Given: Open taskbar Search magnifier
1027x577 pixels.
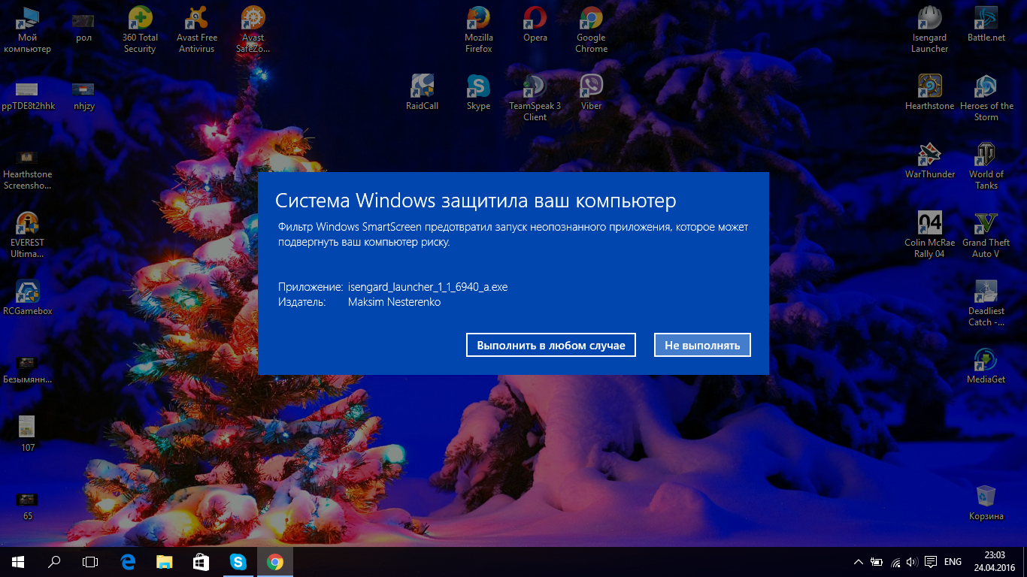Looking at the screenshot, I should 54,561.
